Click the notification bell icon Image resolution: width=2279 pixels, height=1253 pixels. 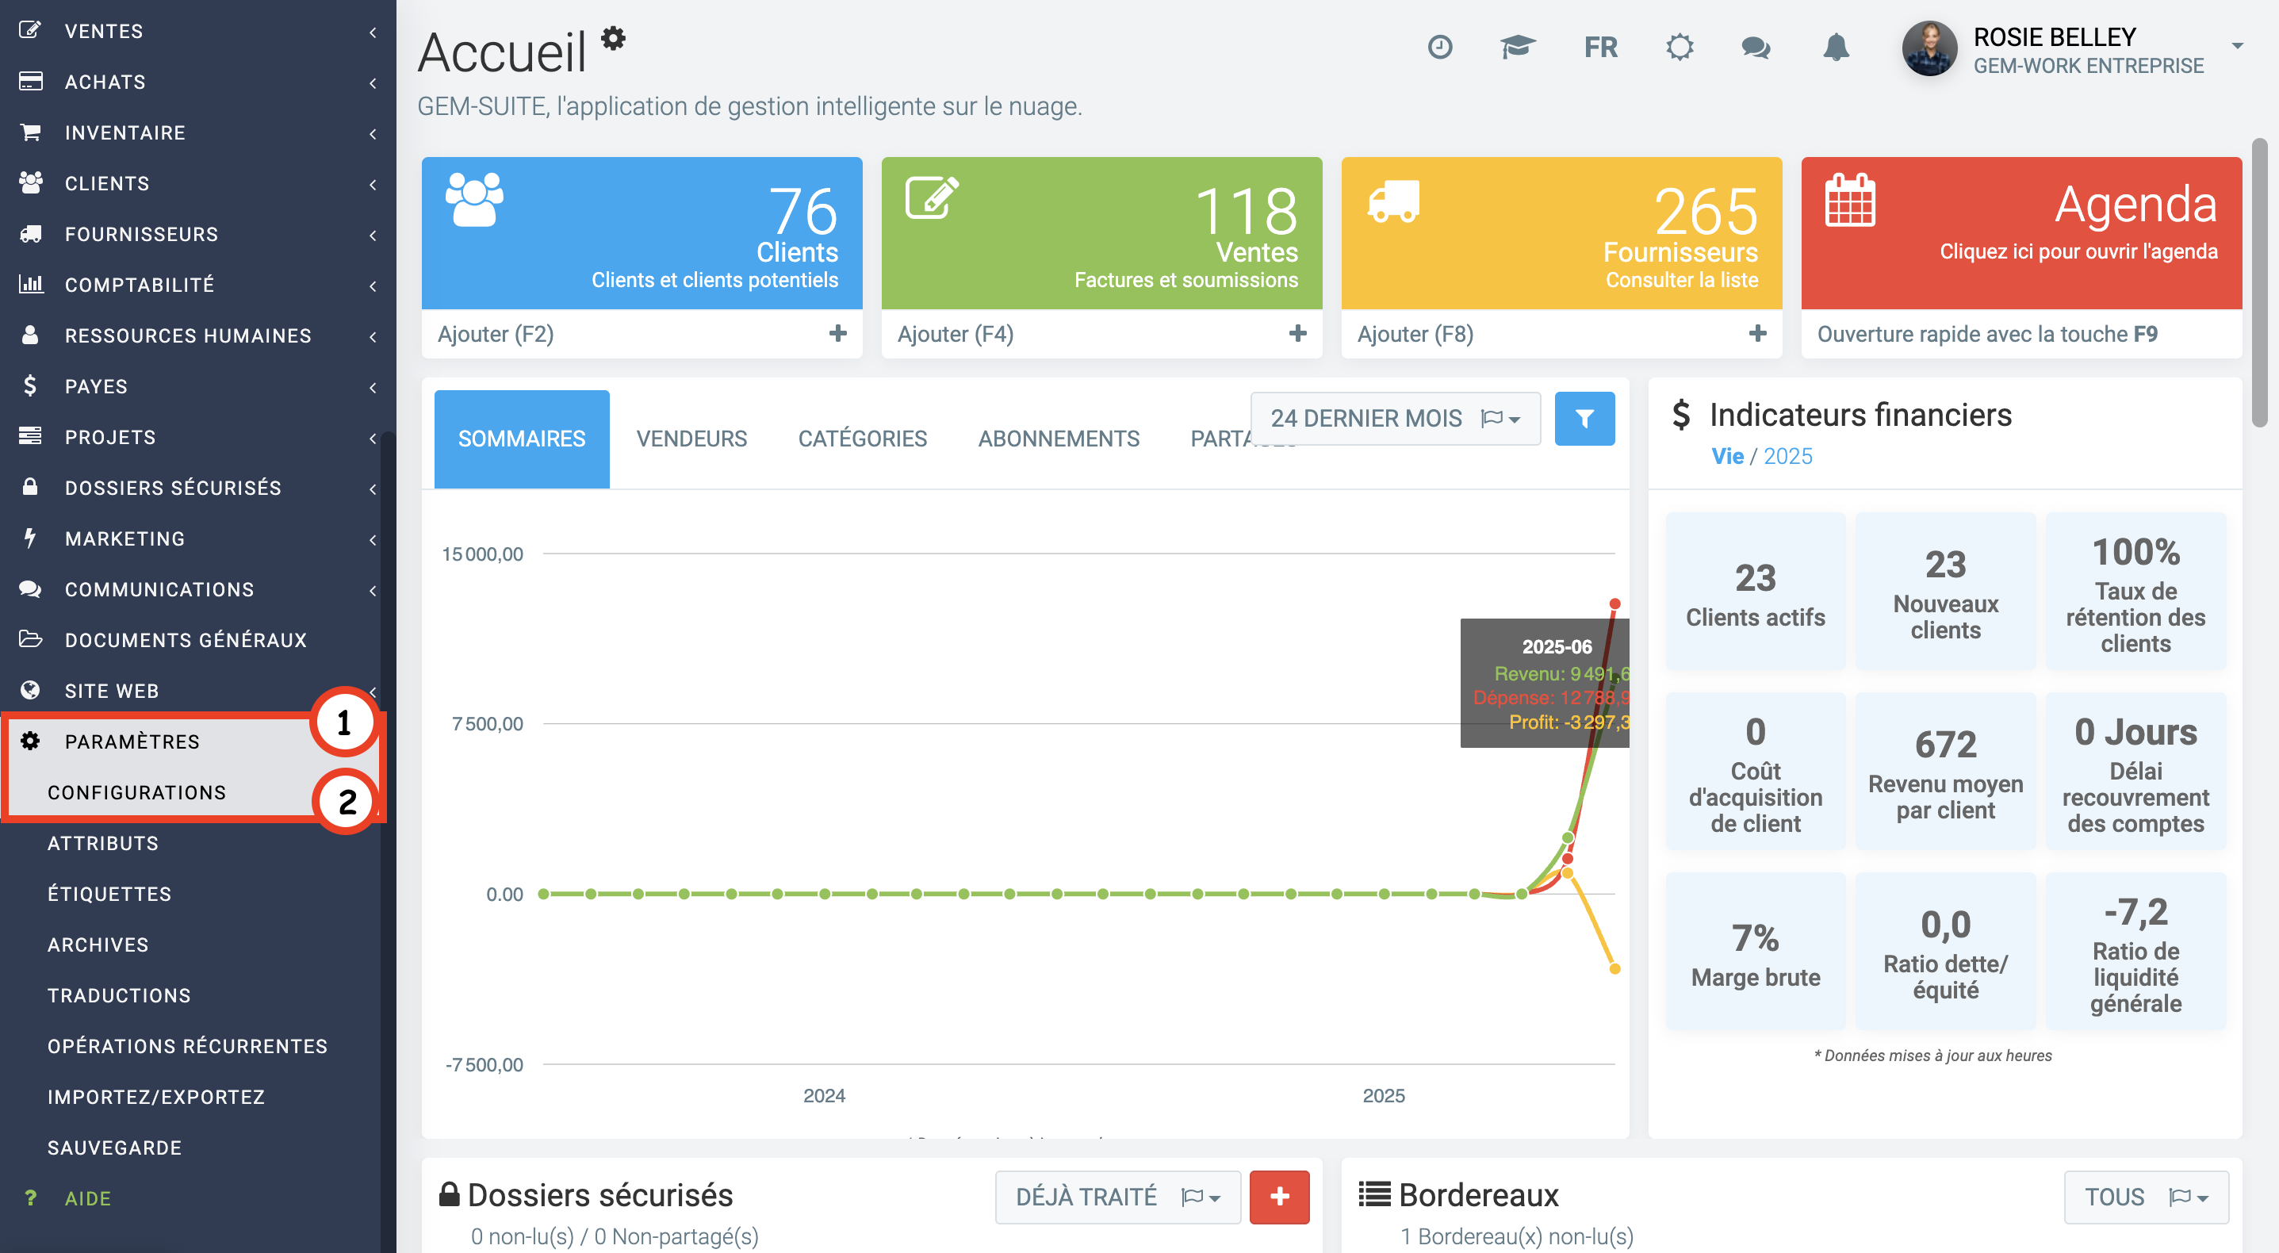pos(1836,47)
